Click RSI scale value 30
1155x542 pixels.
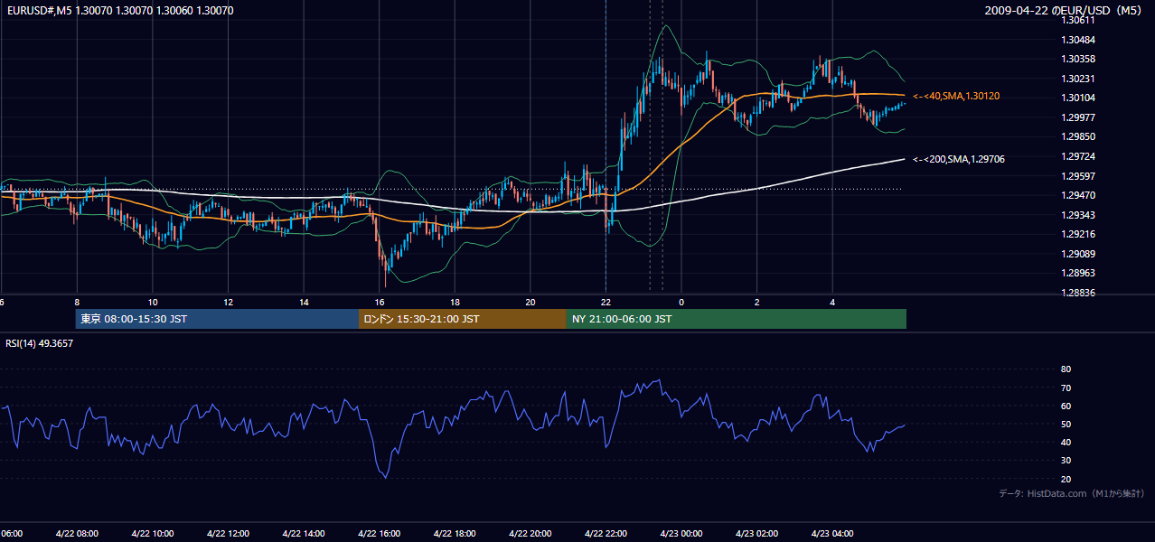pos(1066,461)
